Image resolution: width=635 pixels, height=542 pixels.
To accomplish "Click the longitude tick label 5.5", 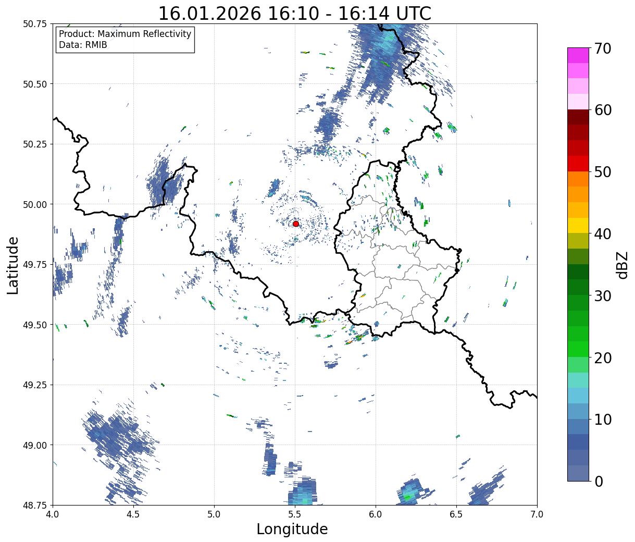I will point(295,514).
